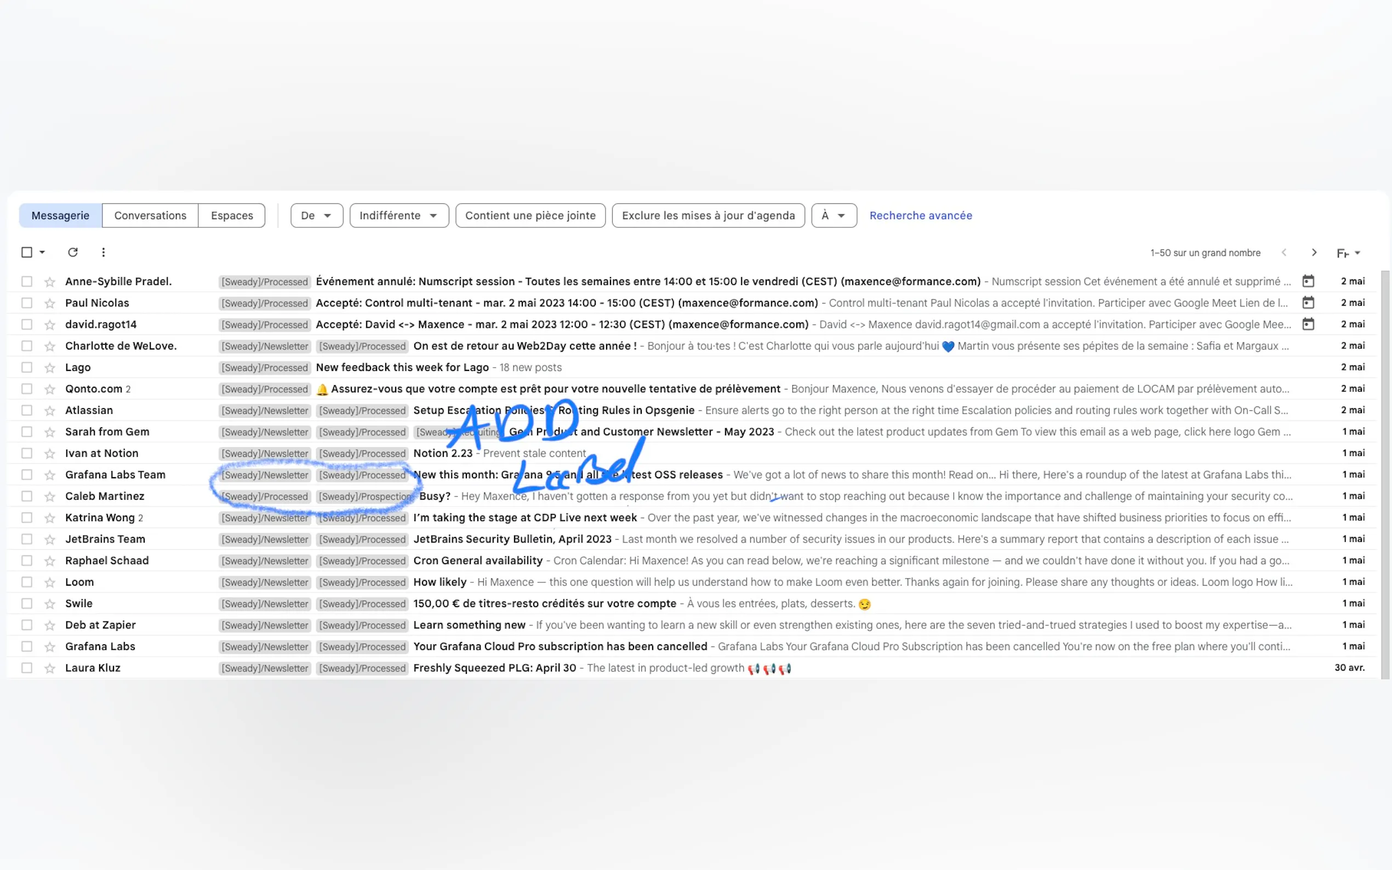
Task: Star the Caleb Martinez email
Action: (50, 496)
